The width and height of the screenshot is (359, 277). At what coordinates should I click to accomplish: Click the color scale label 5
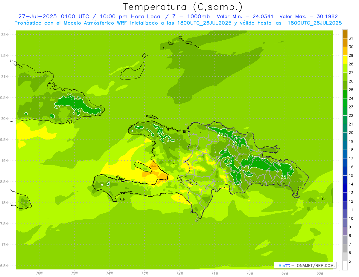[350, 261]
